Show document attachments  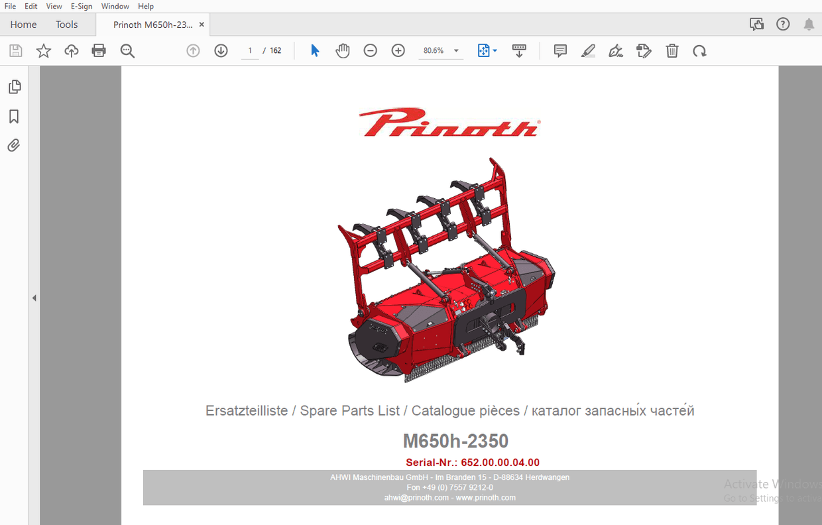click(13, 145)
